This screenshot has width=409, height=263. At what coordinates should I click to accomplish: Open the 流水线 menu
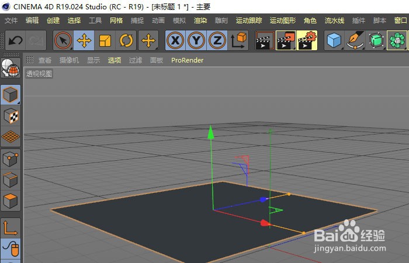(x=334, y=20)
